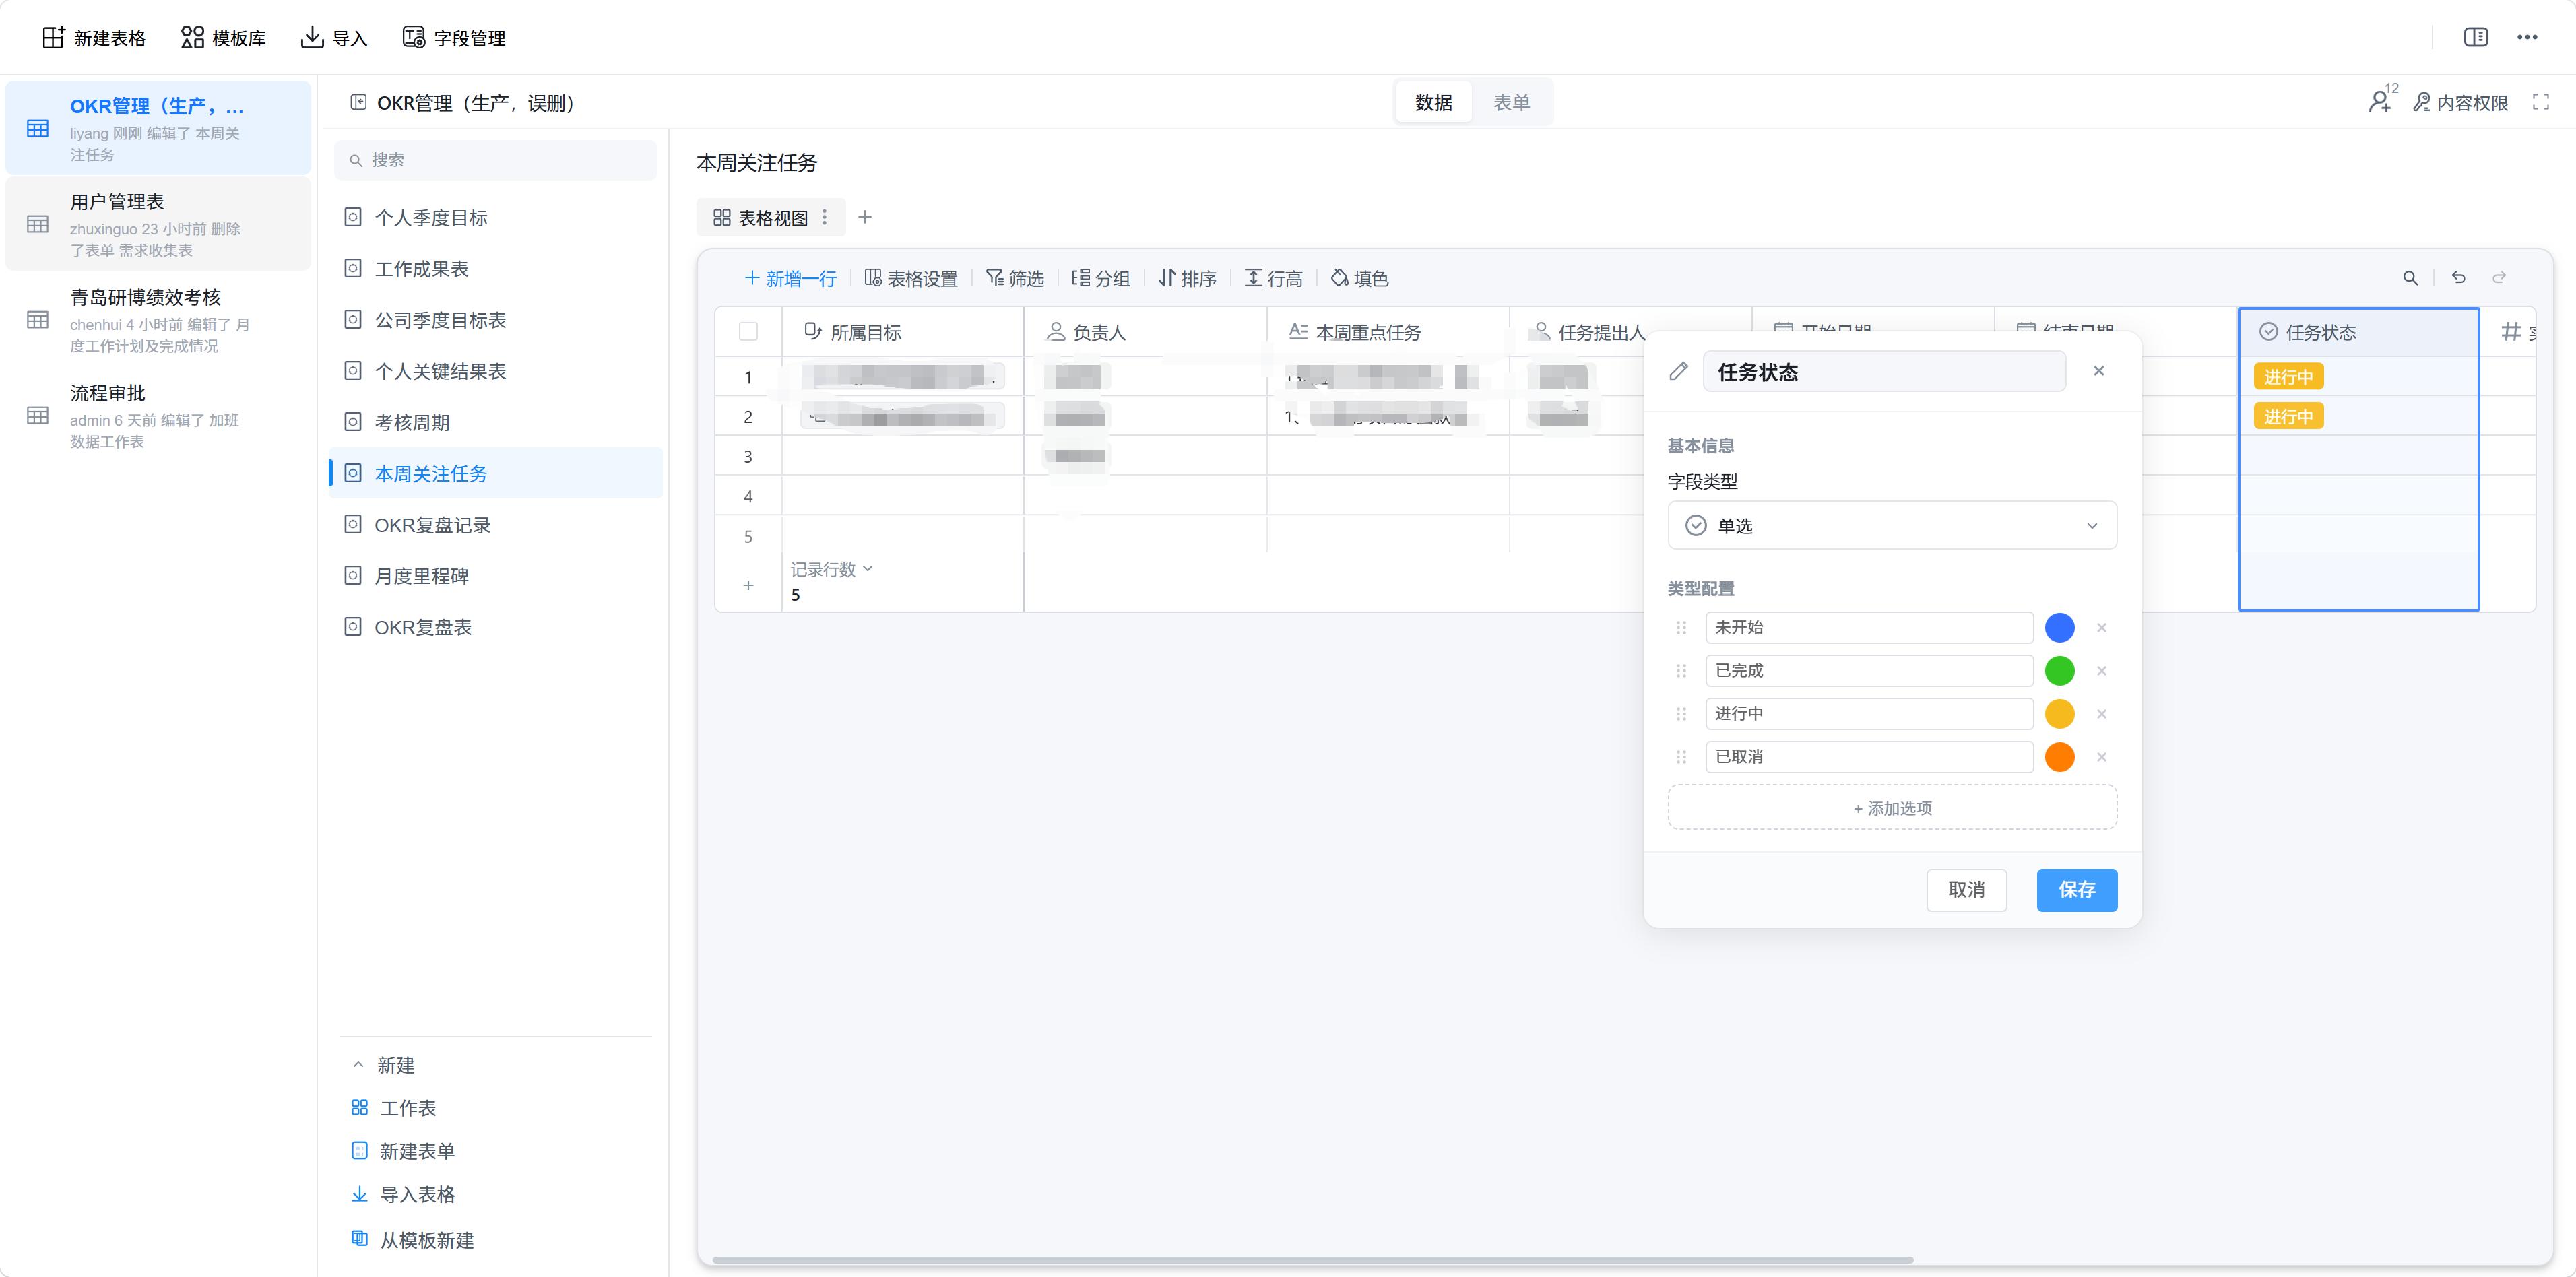Open 月度里程碑 sheet
Viewport: 2576px width, 1277px height.
coord(496,576)
